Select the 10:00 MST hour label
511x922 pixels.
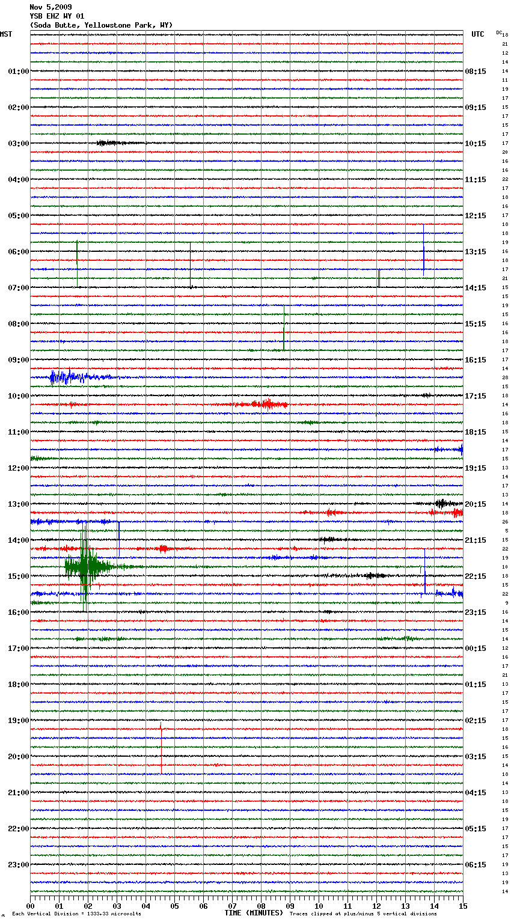point(19,396)
